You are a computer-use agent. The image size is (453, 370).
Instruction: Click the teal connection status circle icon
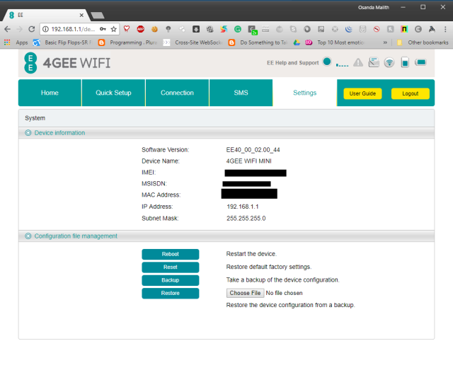[327, 62]
